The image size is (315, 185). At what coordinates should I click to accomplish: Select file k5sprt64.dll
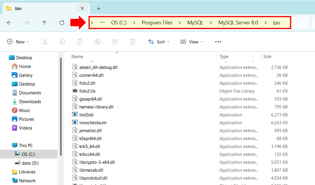coord(90,138)
